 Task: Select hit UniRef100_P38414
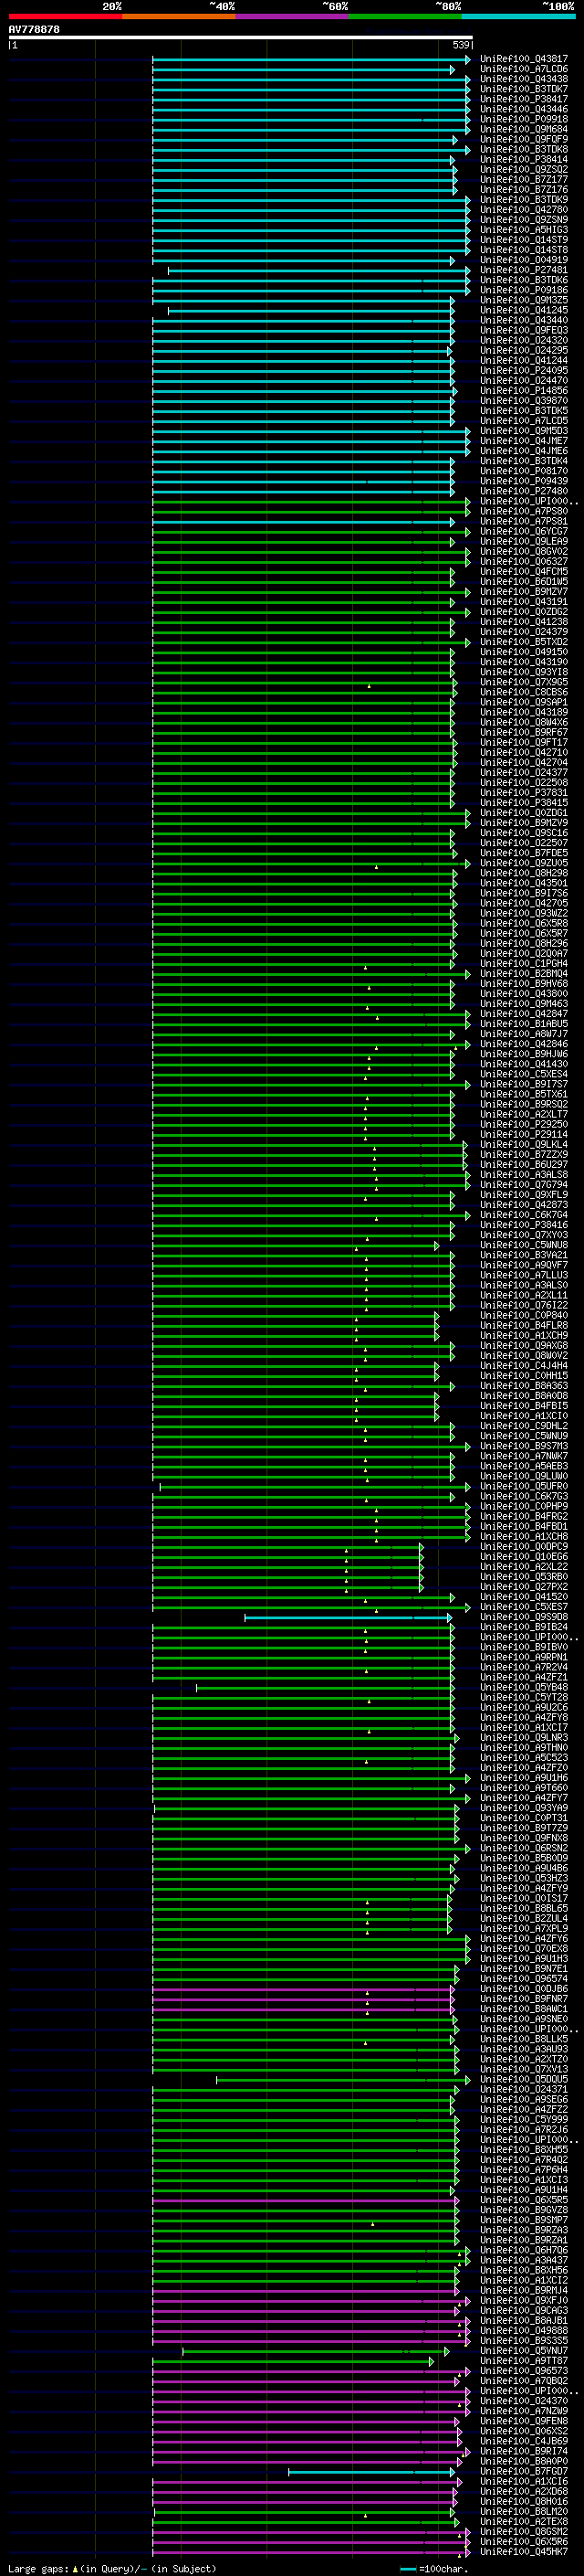(524, 159)
